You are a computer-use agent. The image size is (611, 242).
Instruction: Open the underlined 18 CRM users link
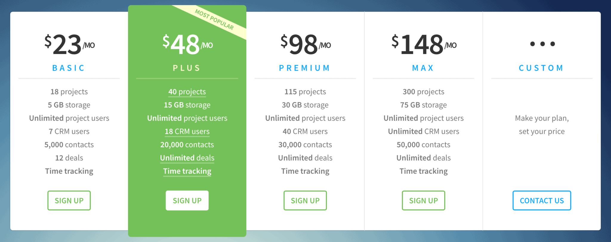tap(187, 131)
